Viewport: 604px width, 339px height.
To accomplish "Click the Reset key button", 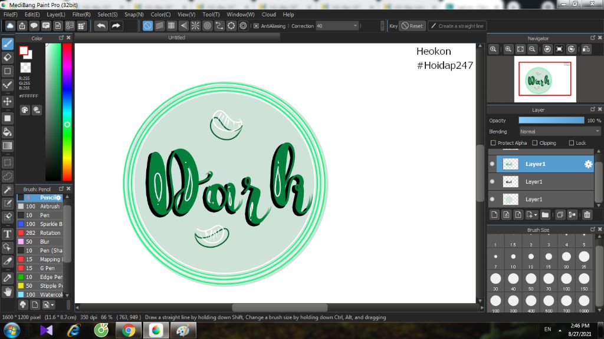I will 412,26.
